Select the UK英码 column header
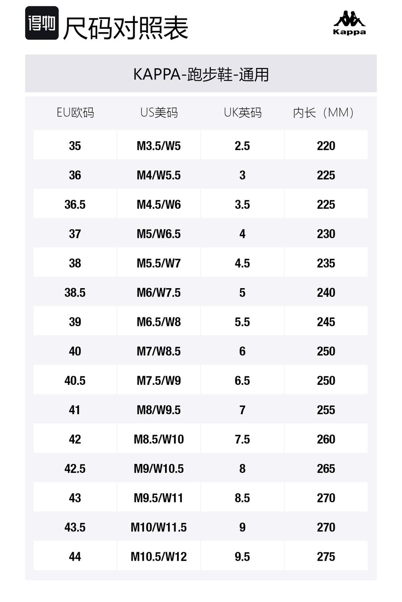This screenshot has height=602, width=402. 242,113
